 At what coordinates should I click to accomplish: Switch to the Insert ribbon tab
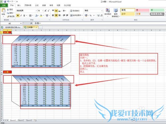tap(19, 5)
